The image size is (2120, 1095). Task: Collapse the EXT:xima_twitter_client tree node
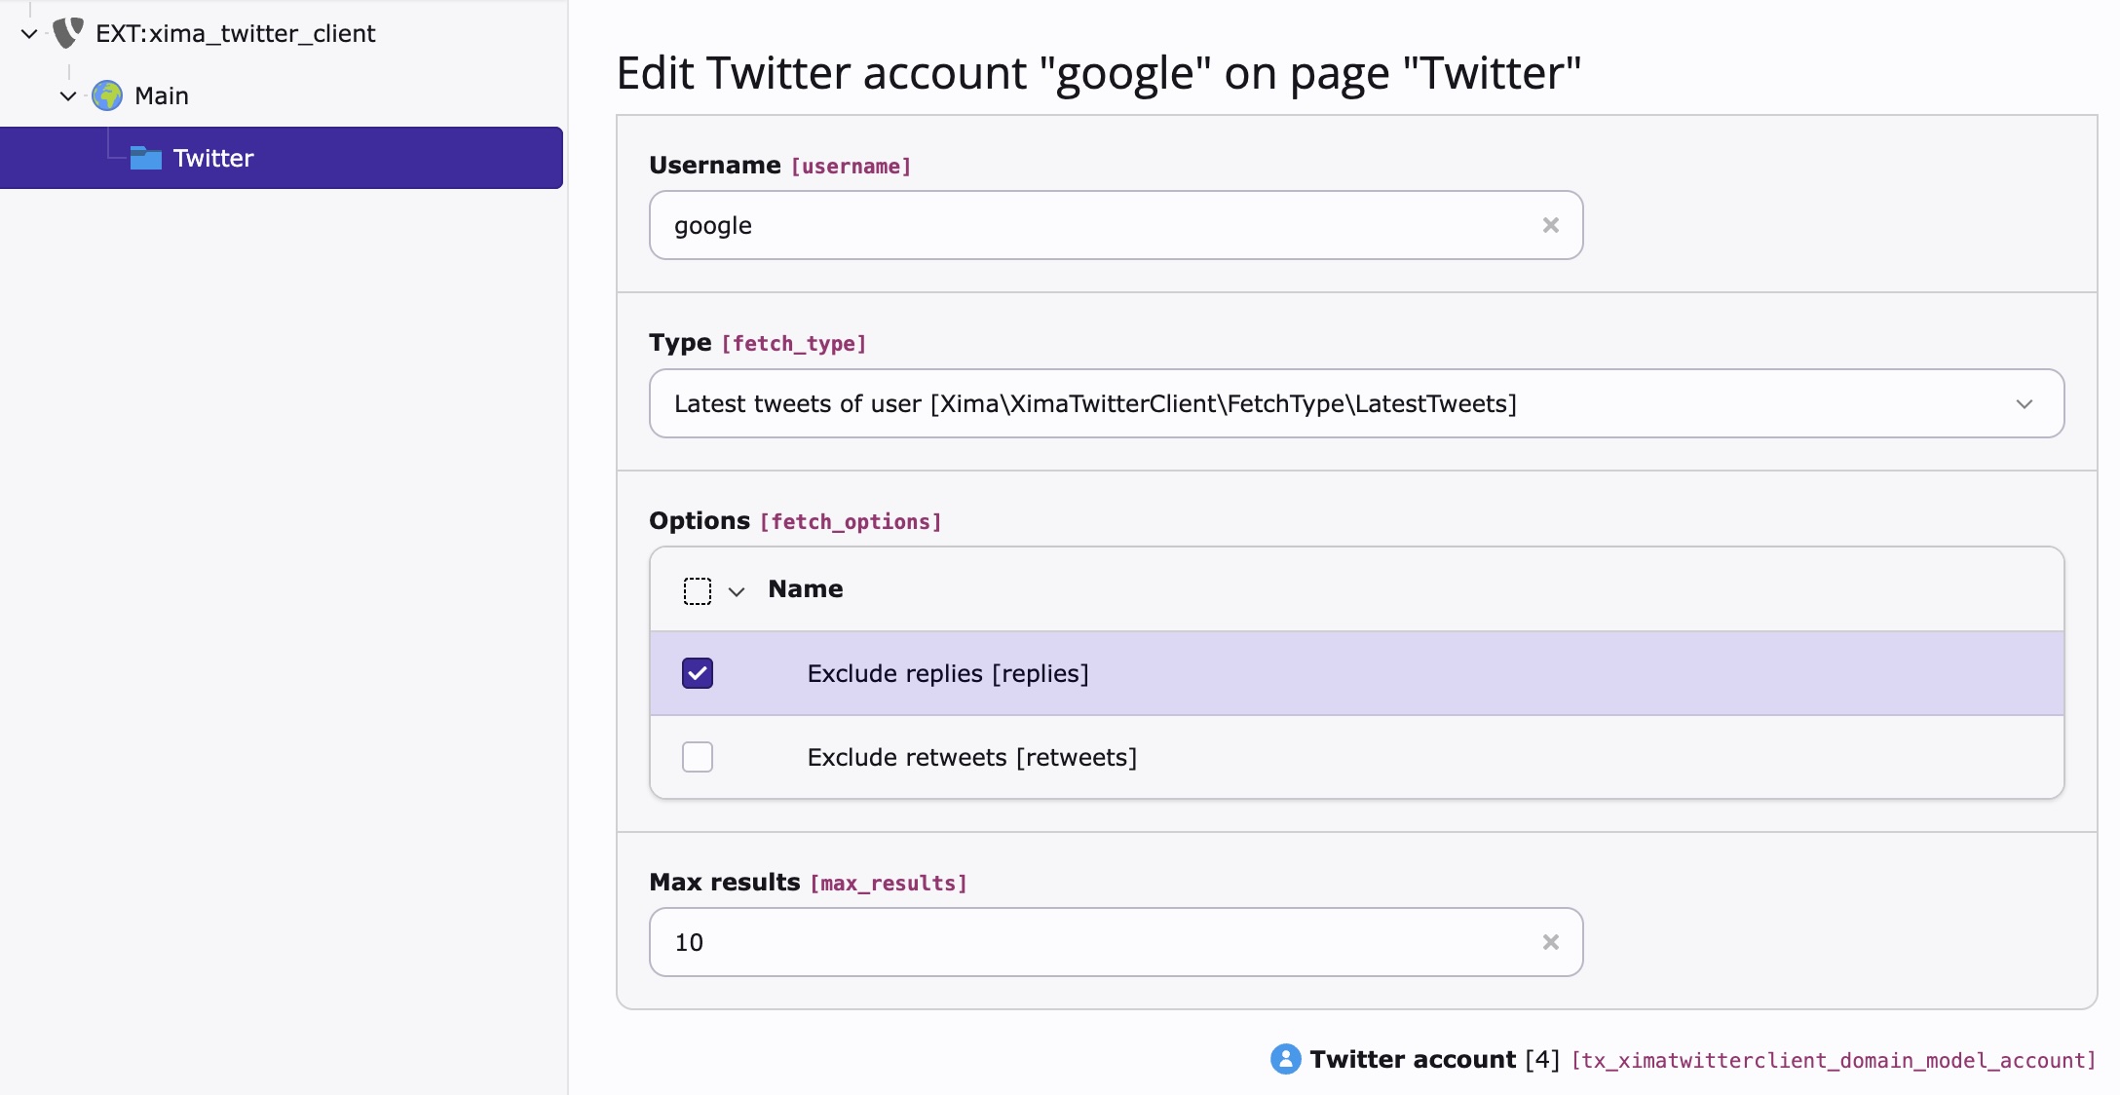pos(28,34)
